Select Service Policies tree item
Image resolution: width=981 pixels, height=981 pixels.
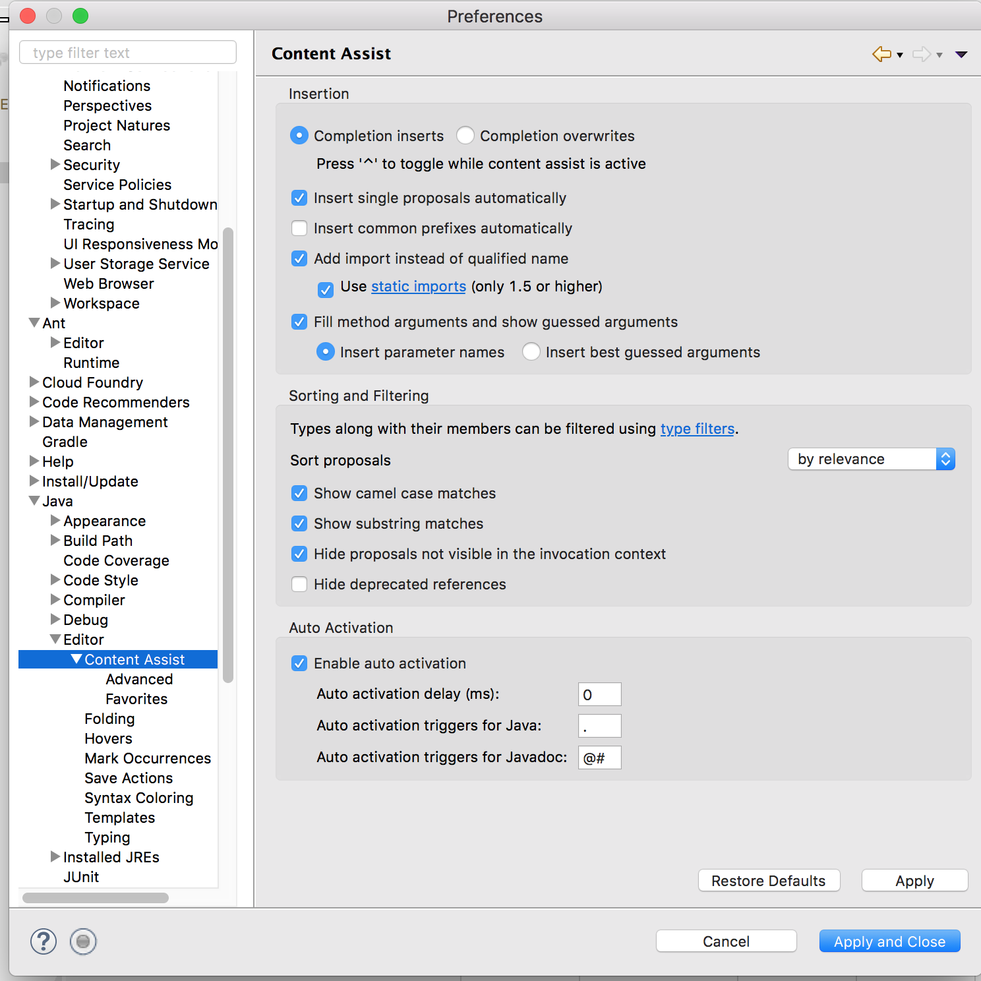(117, 185)
